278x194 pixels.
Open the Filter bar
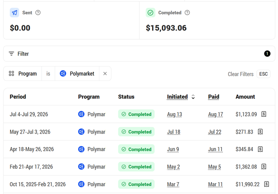coord(139,54)
